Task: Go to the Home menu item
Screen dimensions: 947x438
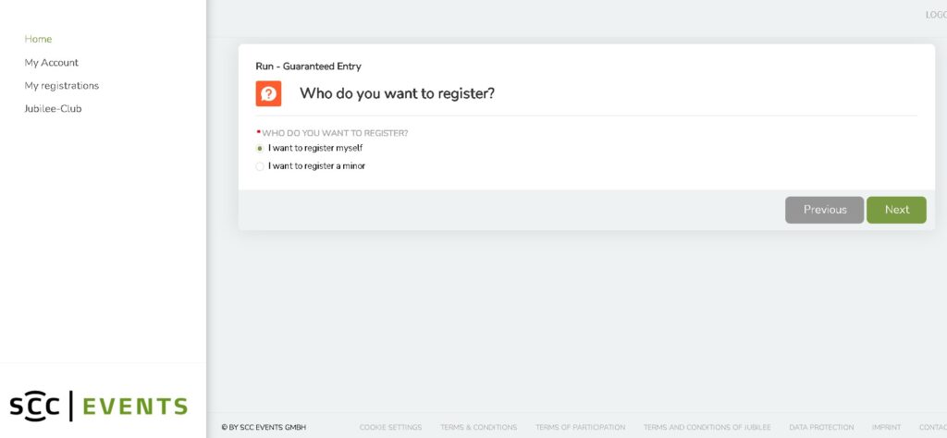Action: click(x=38, y=39)
